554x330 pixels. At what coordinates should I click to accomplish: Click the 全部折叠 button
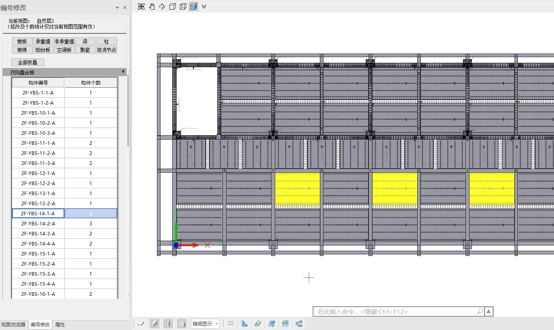click(27, 62)
